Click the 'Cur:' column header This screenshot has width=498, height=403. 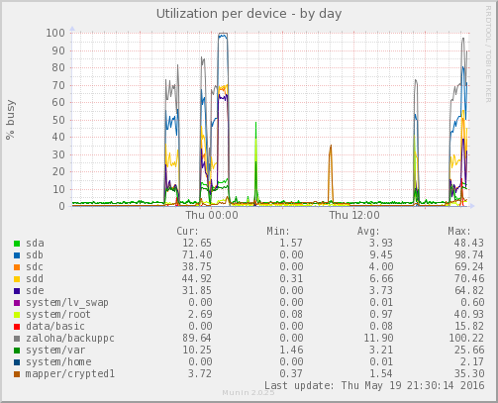(x=188, y=231)
